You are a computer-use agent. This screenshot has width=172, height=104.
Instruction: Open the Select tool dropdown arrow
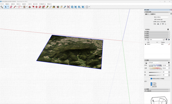click(8, 7)
